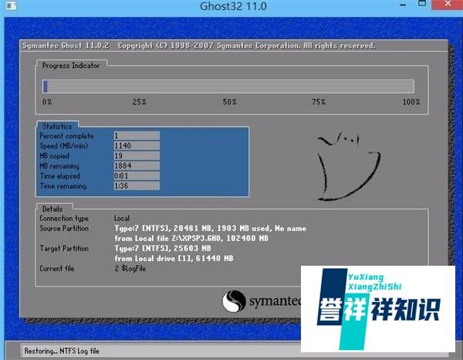Viewport: 463px width, 360px height.
Task: Click the Speed value 1140
Action: coord(137,146)
